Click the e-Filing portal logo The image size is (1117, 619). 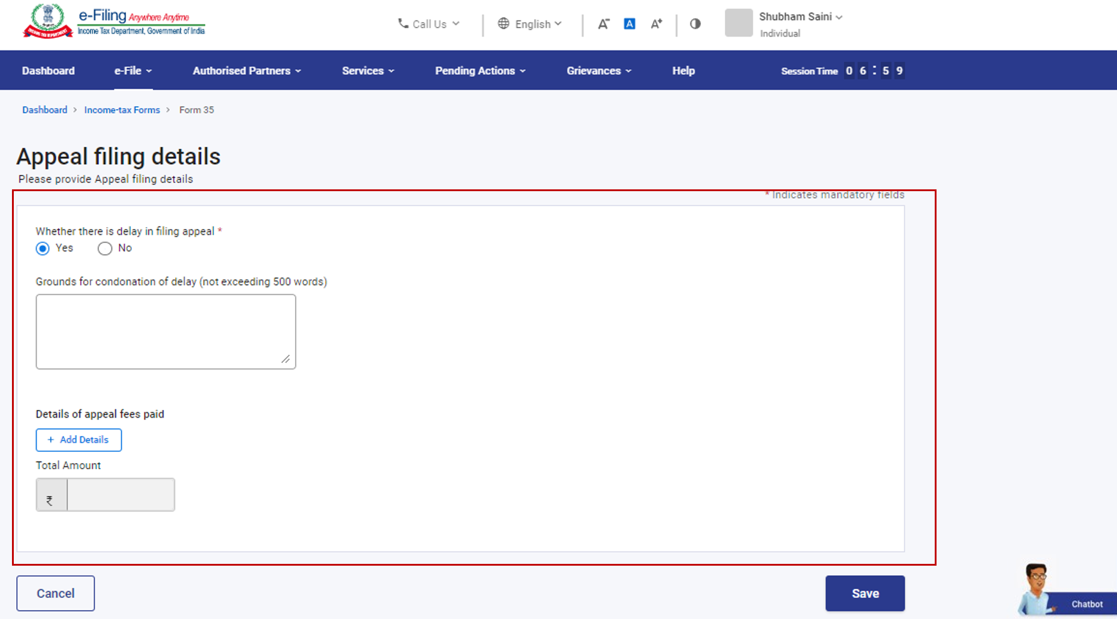pyautogui.click(x=113, y=22)
